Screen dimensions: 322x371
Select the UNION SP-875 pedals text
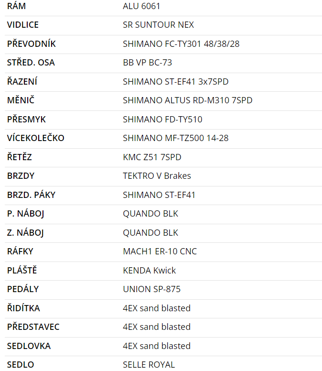tap(152, 289)
